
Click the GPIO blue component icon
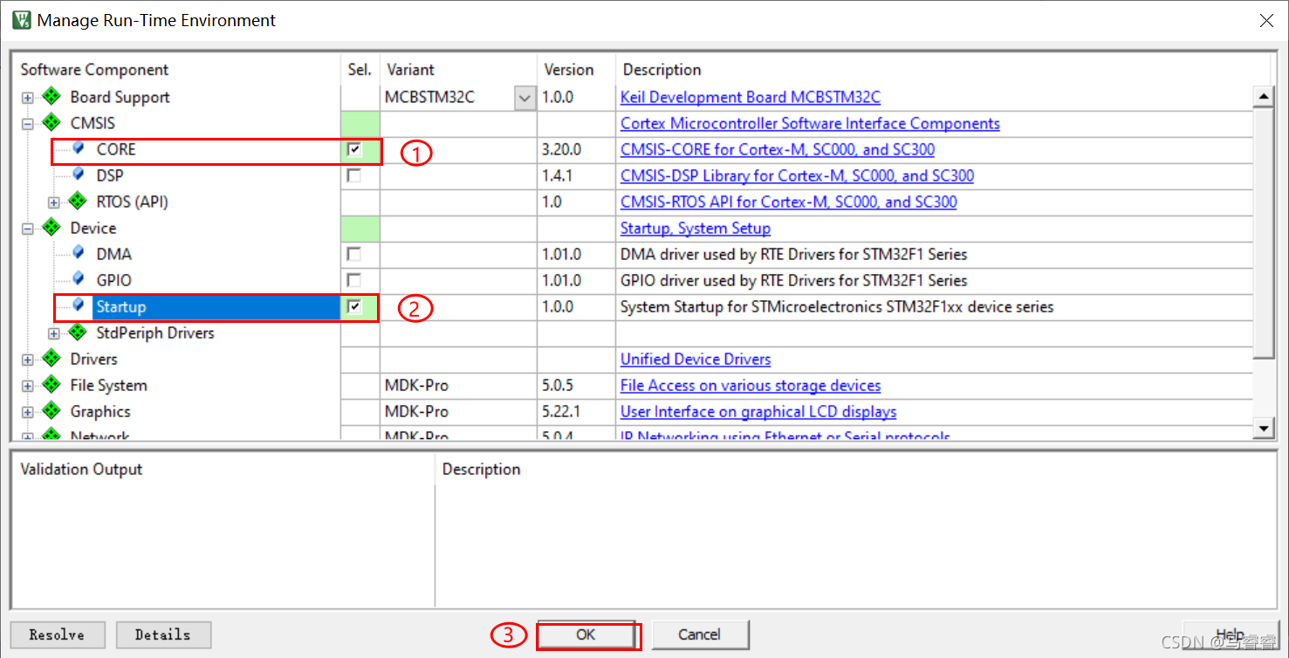(x=79, y=280)
